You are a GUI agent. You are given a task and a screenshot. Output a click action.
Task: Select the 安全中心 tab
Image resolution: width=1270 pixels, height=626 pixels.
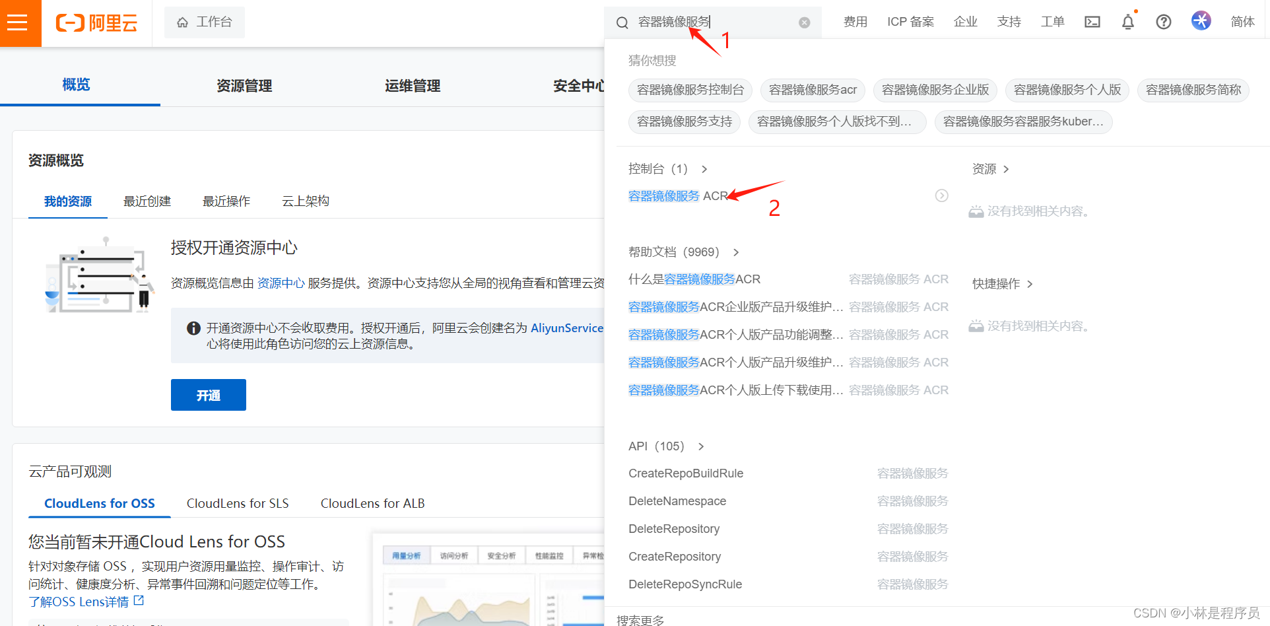(579, 86)
